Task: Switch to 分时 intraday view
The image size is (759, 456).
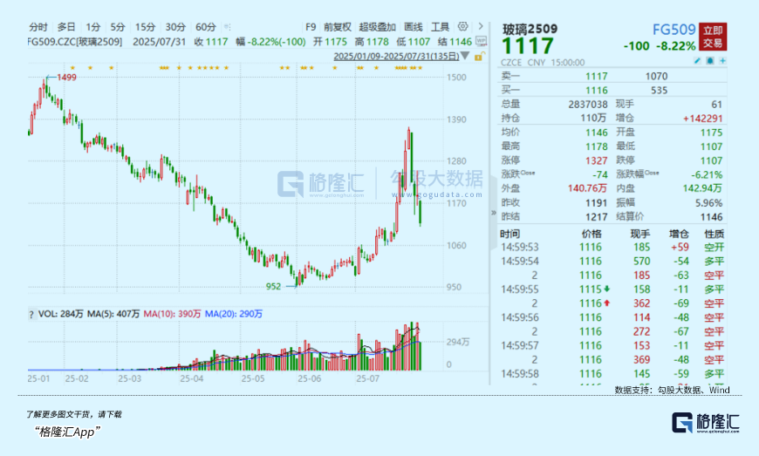Action: (x=38, y=27)
